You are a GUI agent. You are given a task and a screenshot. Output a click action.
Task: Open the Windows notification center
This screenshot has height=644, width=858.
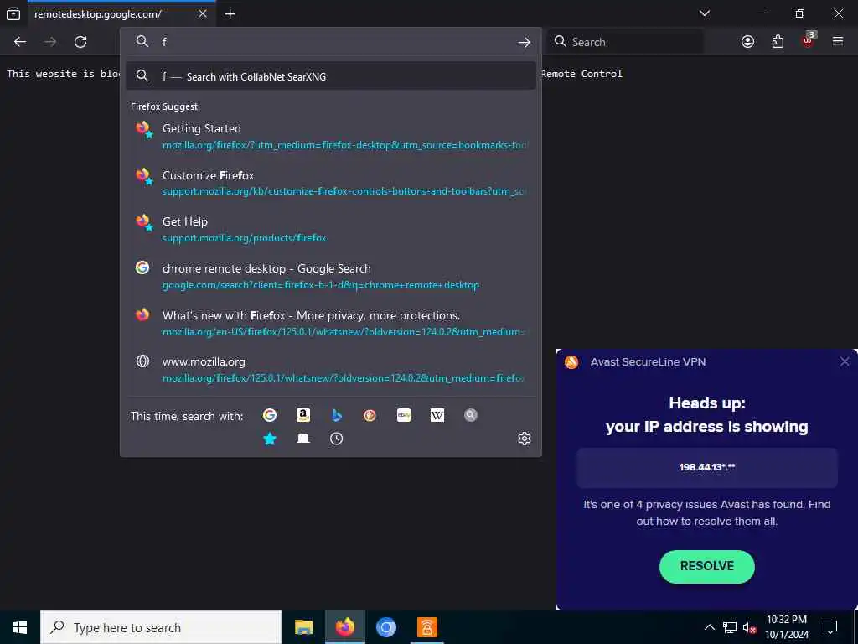(x=830, y=627)
